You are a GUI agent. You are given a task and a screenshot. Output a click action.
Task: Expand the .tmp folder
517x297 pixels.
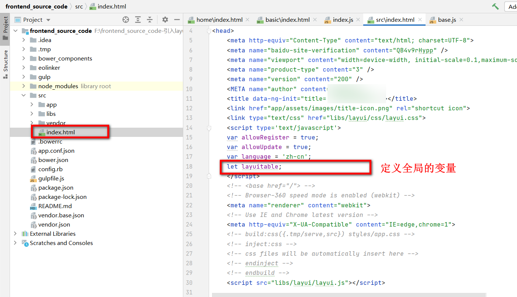[x=24, y=49]
